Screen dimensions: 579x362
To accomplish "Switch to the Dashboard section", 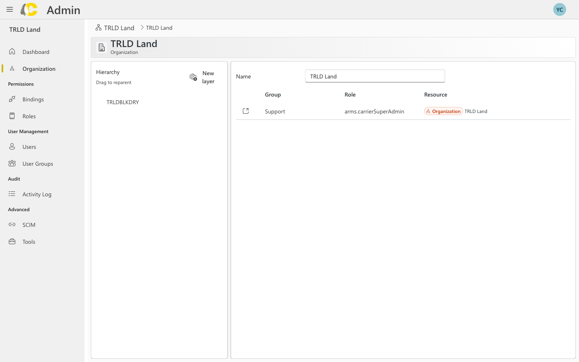I will tap(36, 51).
